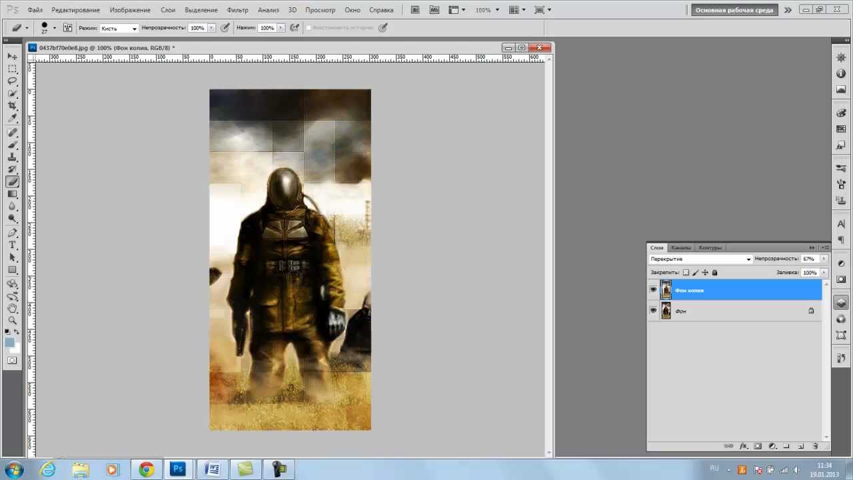This screenshot has width=853, height=480.
Task: Select the Zoom tool
Action: pos(12,321)
